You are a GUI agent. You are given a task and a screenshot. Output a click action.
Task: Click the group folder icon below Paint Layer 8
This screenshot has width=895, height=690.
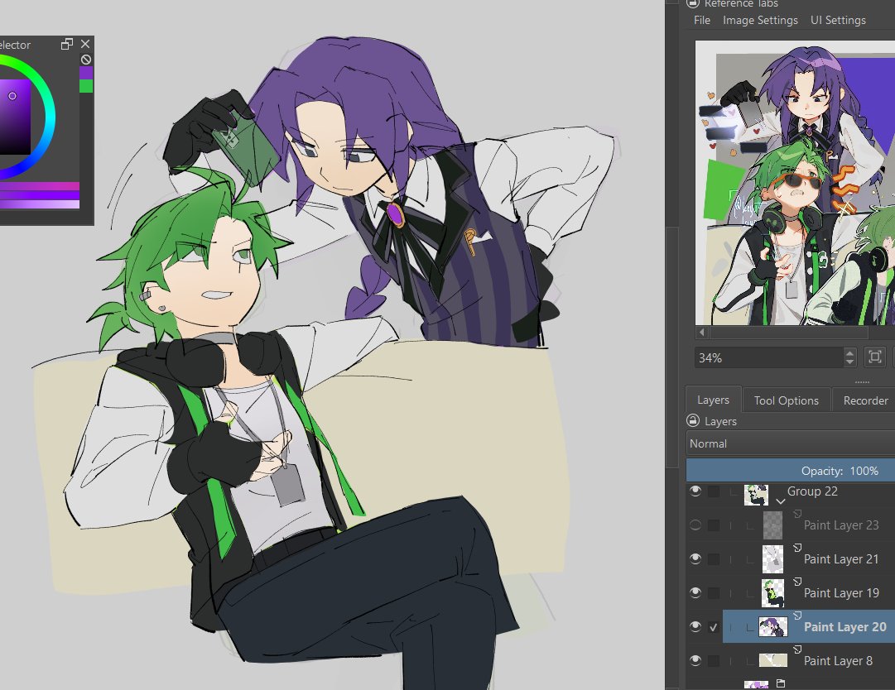[x=781, y=683]
